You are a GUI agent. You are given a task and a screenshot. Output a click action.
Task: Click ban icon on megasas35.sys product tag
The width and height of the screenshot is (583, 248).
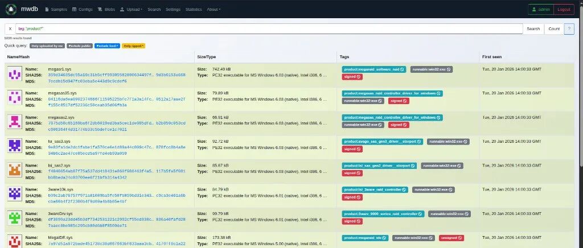click(x=438, y=93)
